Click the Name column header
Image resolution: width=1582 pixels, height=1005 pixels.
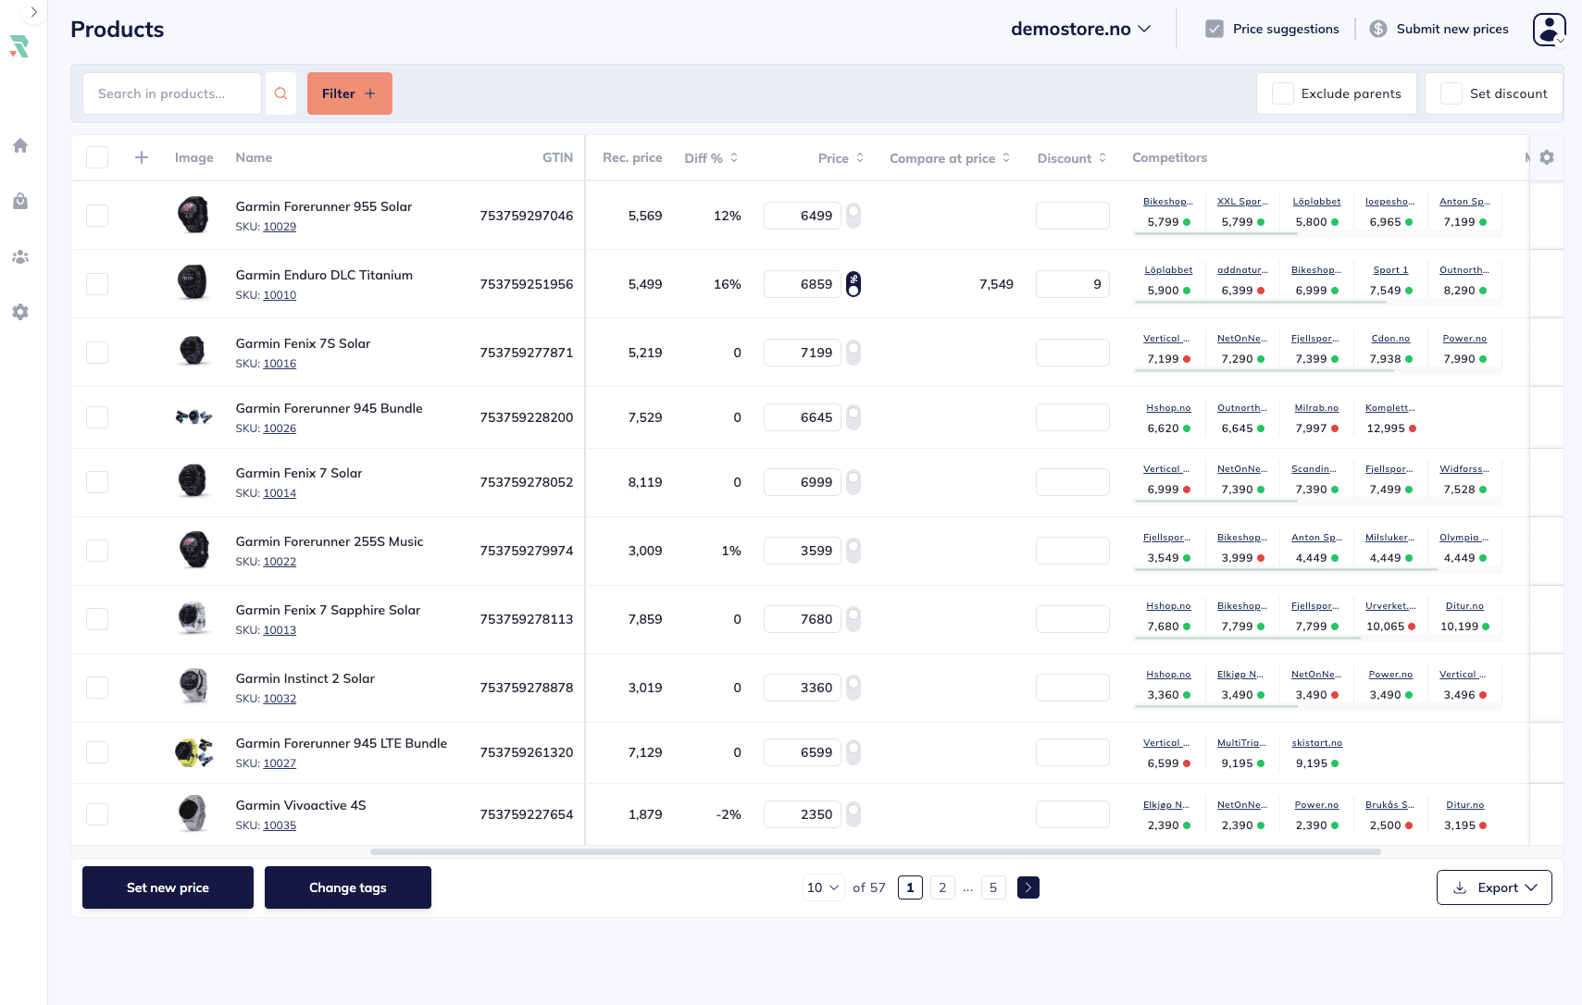[x=254, y=157]
